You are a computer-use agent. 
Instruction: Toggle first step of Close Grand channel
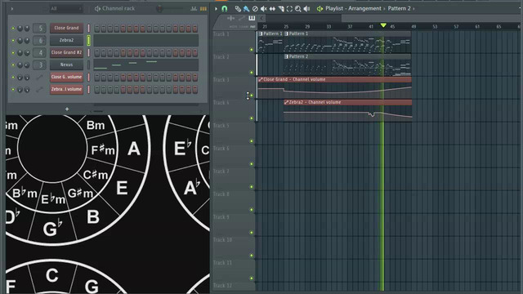(x=96, y=29)
